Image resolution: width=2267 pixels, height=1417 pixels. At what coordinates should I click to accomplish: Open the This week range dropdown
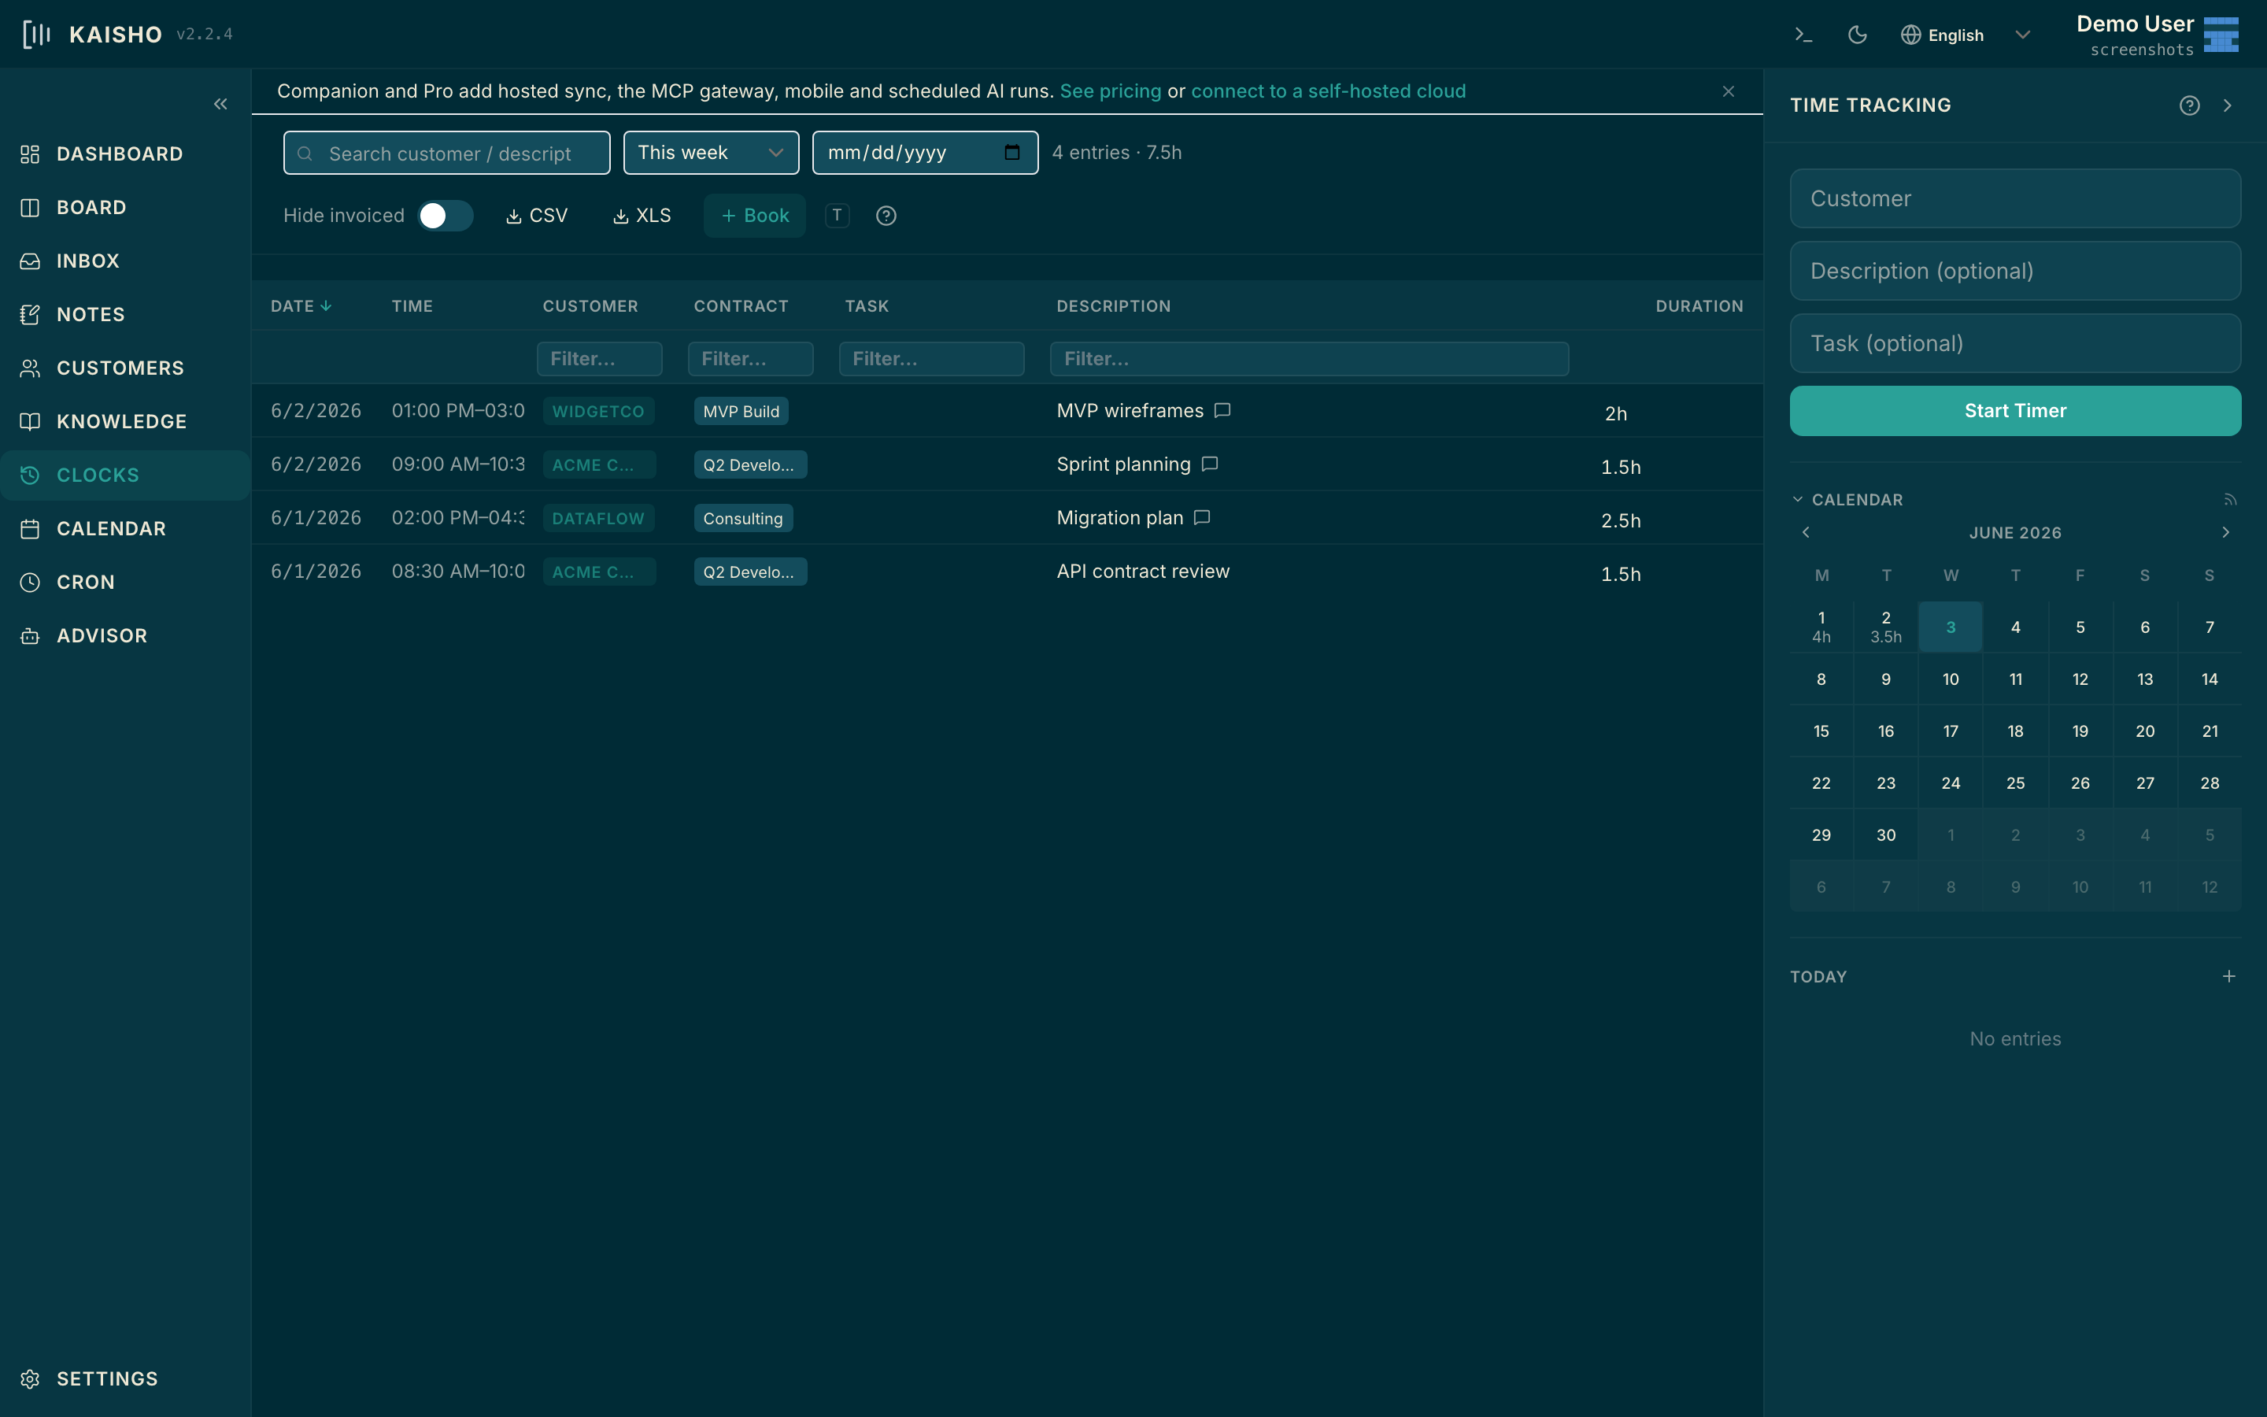click(711, 153)
